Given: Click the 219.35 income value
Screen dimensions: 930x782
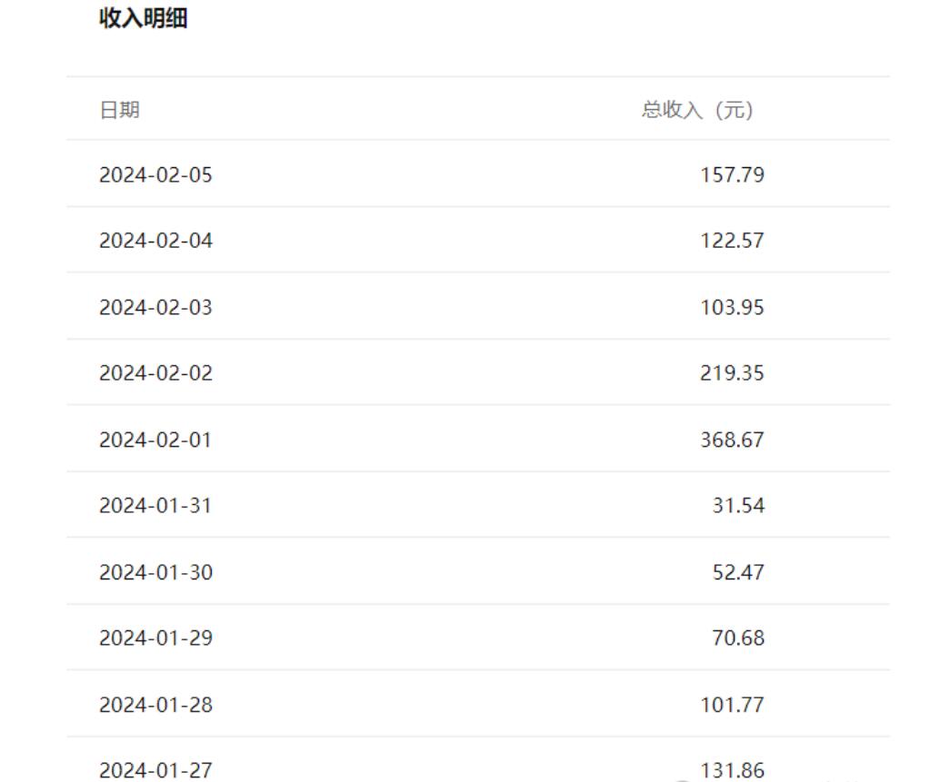Looking at the screenshot, I should [733, 373].
